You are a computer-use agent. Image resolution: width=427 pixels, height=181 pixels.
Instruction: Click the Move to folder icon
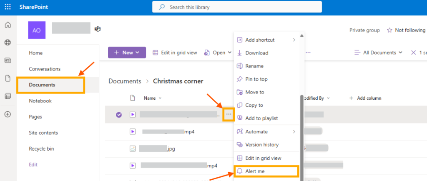[240, 92]
